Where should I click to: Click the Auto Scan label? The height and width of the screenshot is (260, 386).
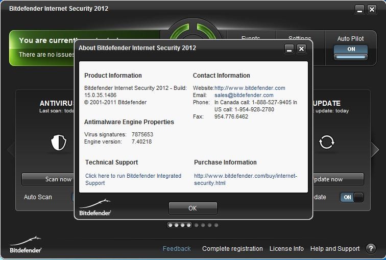point(38,197)
